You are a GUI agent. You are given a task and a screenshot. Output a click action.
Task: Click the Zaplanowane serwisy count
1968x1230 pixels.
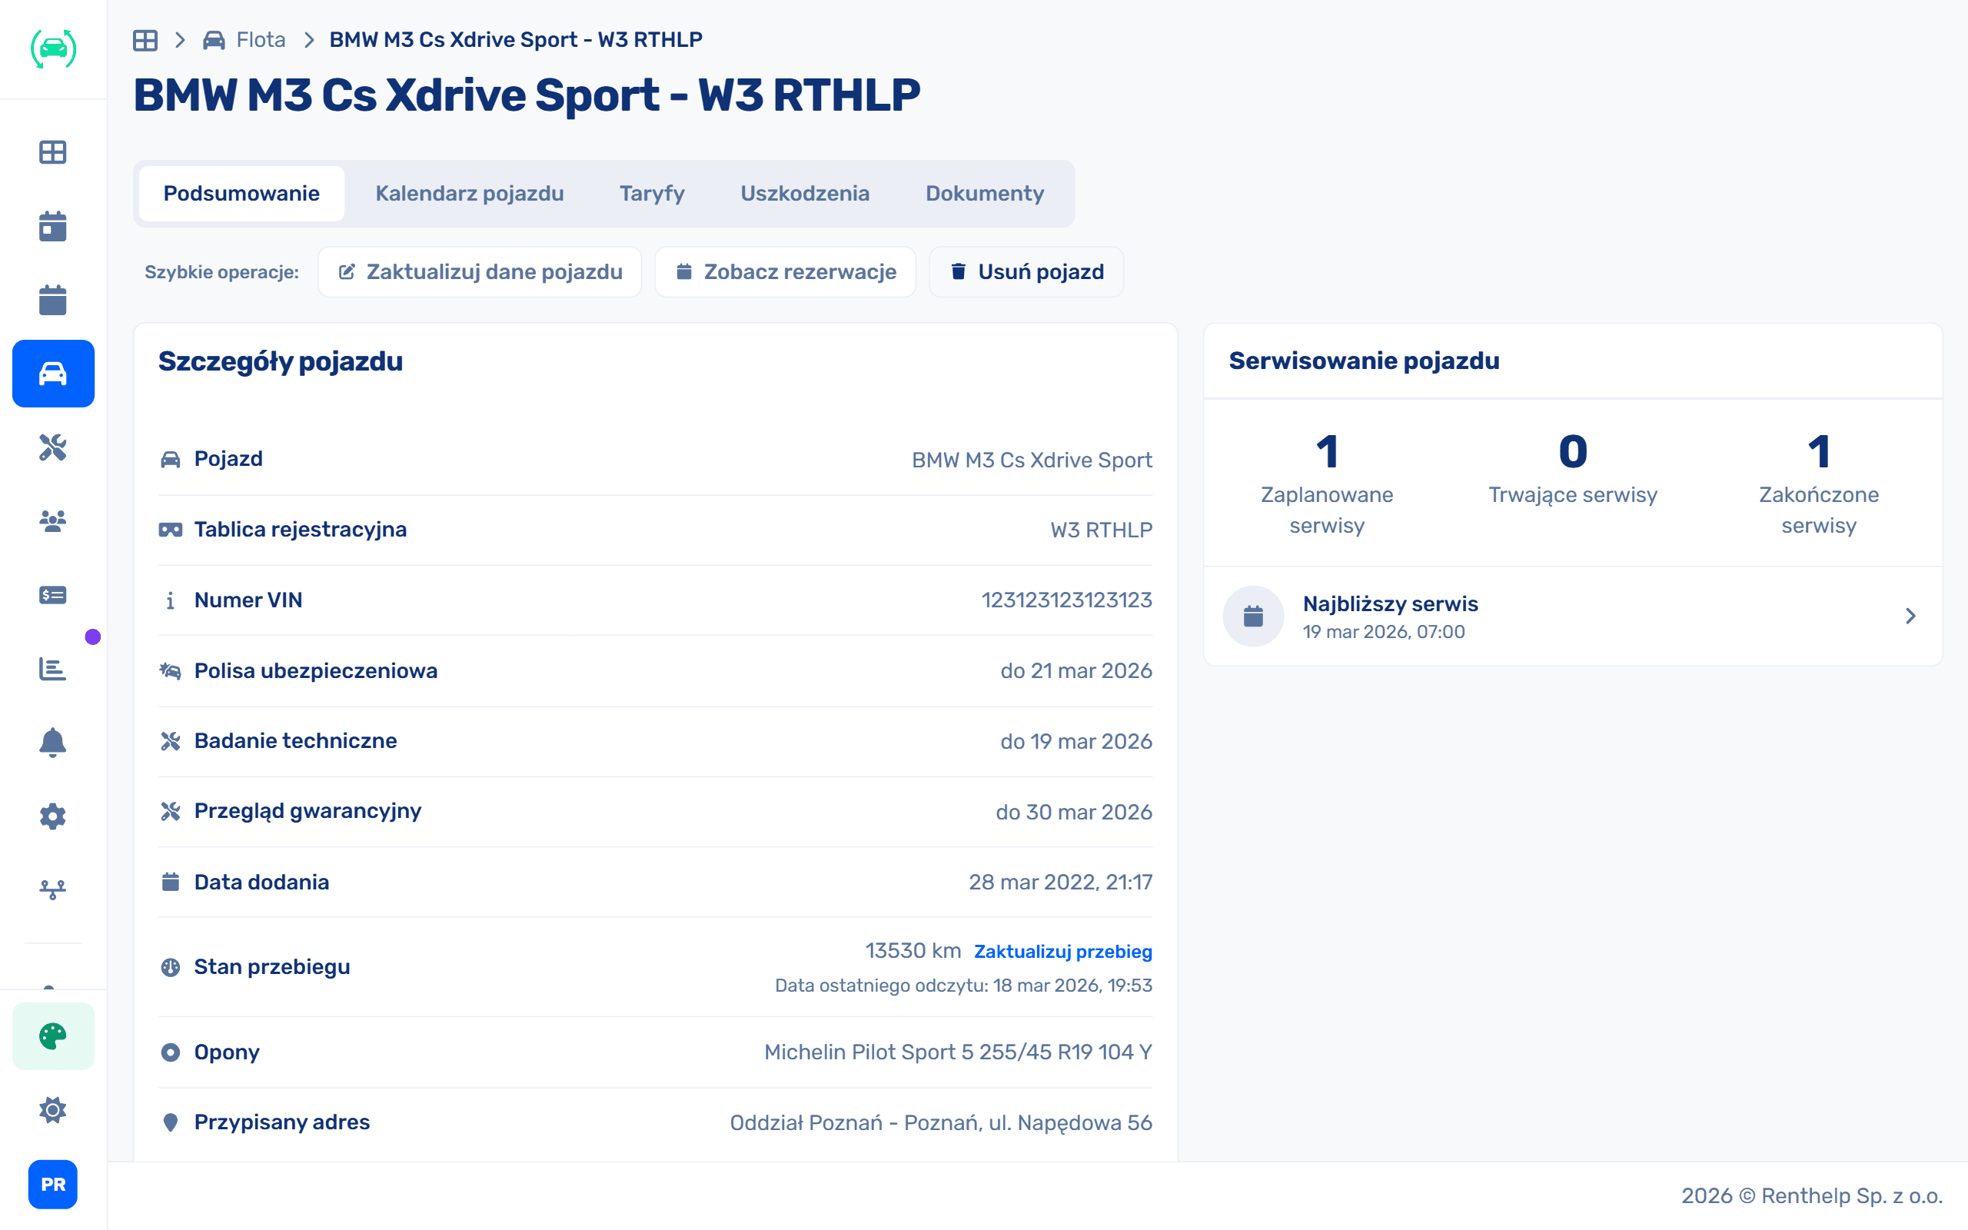[1327, 451]
